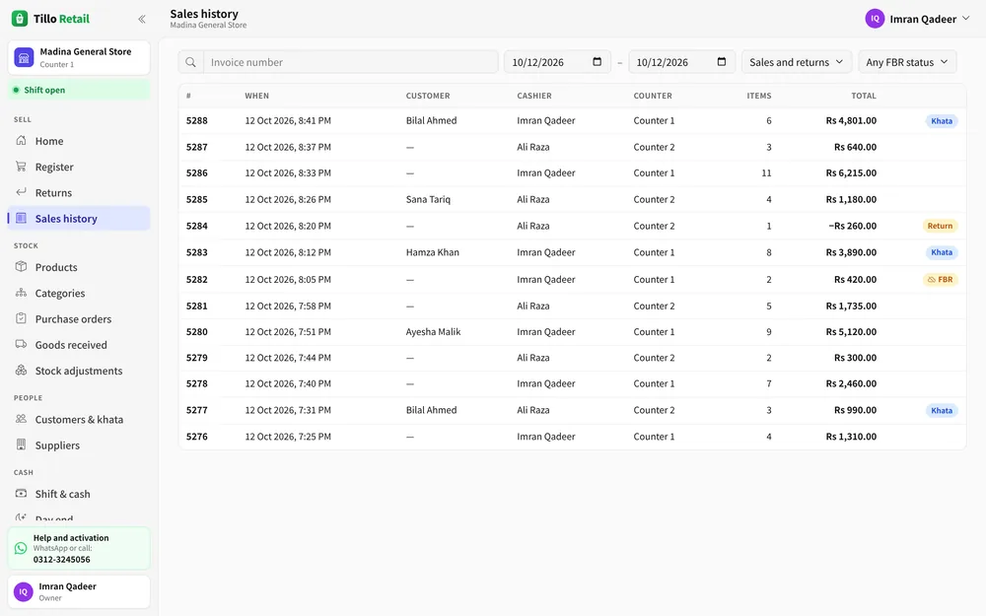Open Products from the sidebar
Image resolution: width=986 pixels, height=616 pixels.
79,267
